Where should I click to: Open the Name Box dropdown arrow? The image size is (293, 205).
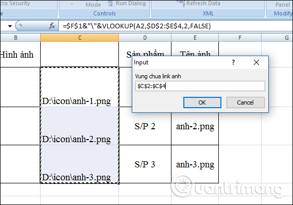[x=10, y=26]
